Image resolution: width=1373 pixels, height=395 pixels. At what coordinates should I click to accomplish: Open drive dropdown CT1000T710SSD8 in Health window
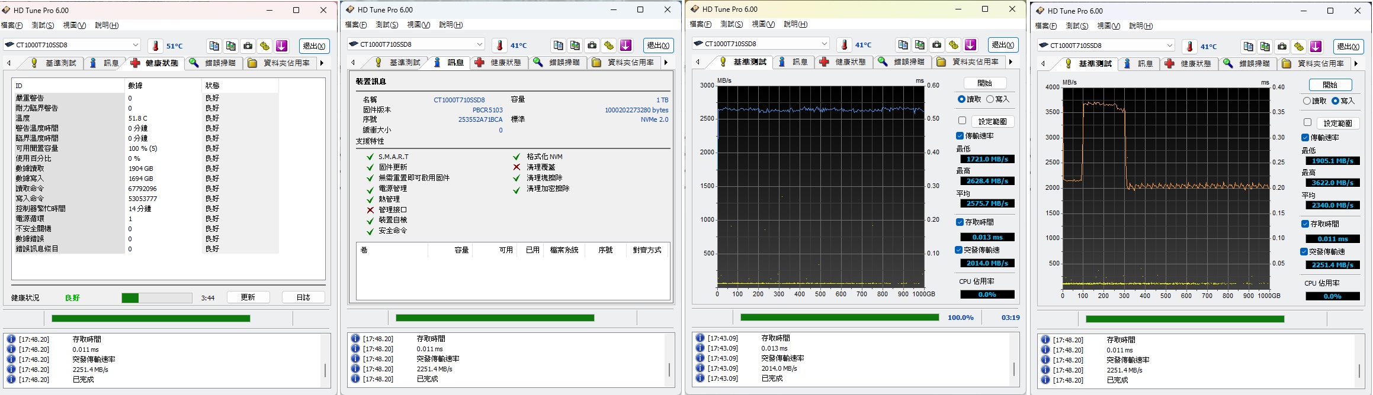(x=72, y=45)
